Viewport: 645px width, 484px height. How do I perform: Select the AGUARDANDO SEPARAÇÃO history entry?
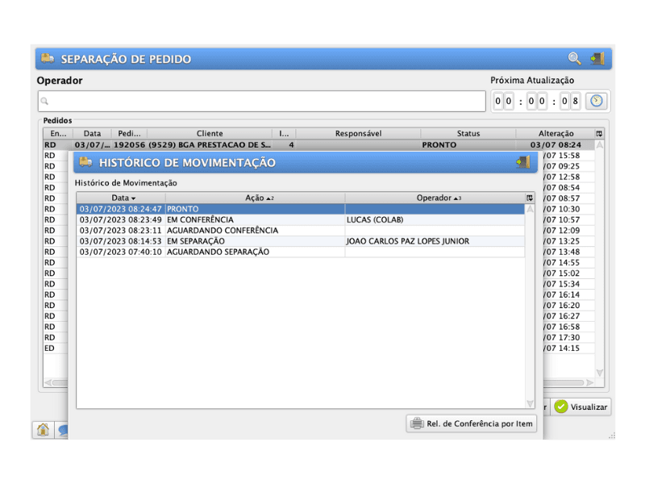[x=300, y=252]
